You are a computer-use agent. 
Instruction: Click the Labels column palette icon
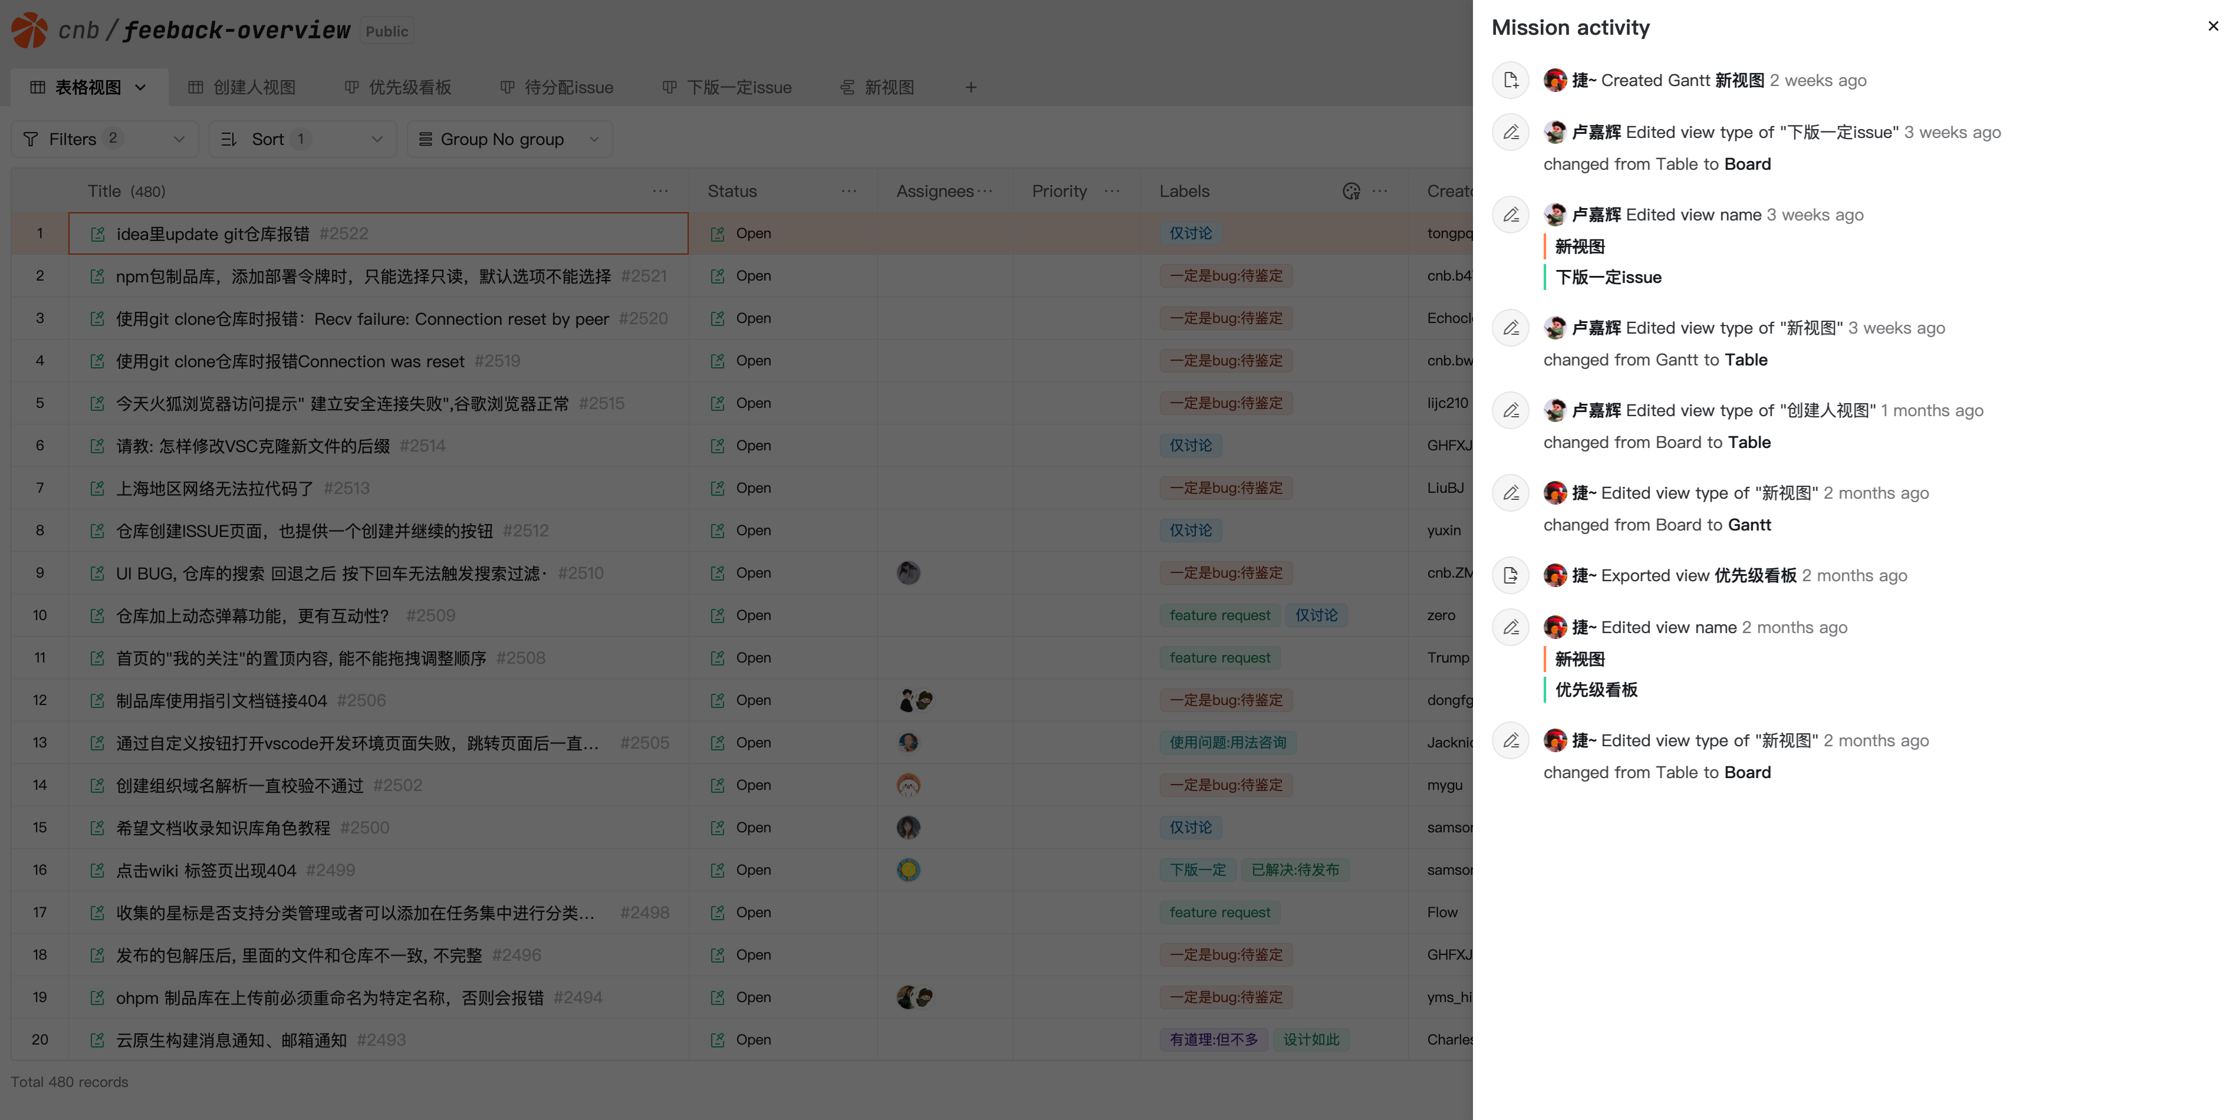tap(1351, 191)
